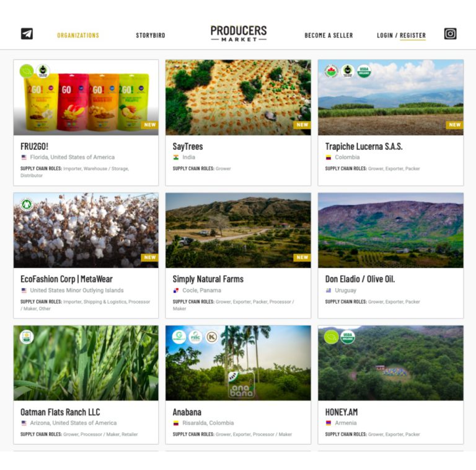Open the Organizations menu item
Image resolution: width=476 pixels, height=470 pixels.
[x=78, y=35]
